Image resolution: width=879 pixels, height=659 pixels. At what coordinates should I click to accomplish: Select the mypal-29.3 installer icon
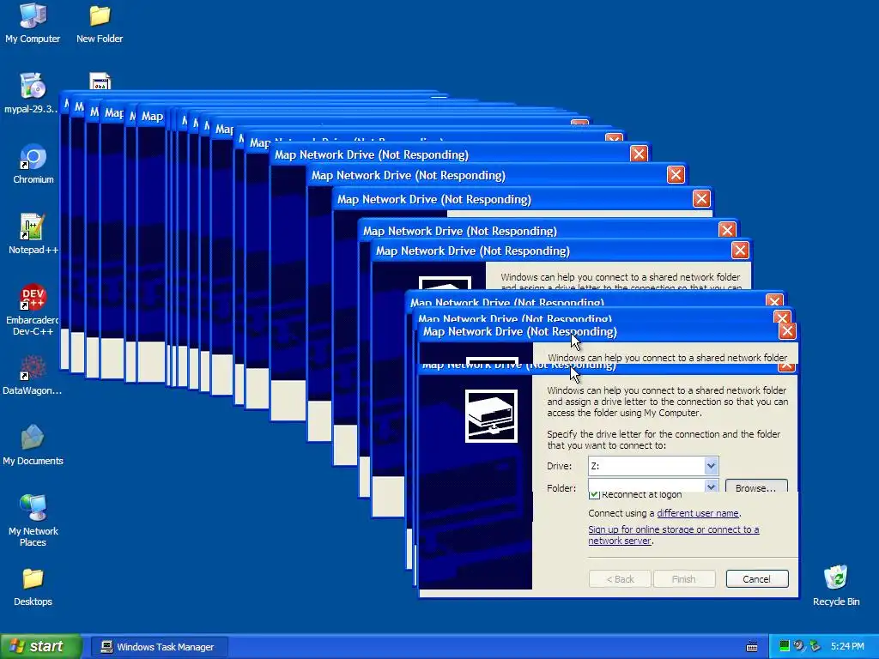pyautogui.click(x=32, y=93)
